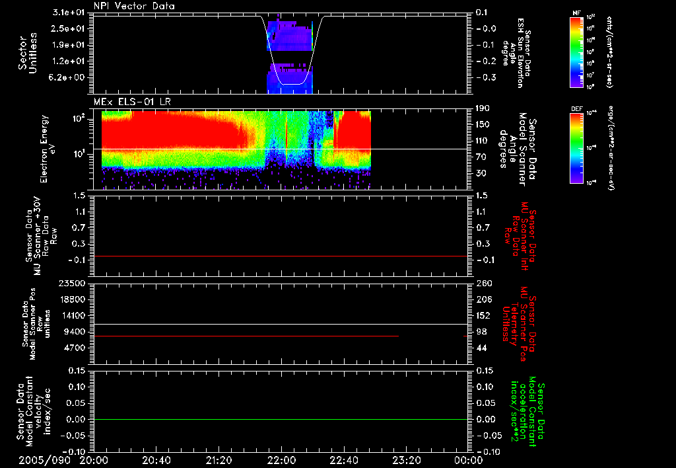Viewport: 676px width, 468px height.
Task: Click the 2.5e+01 sector tick value
Action: pyautogui.click(x=68, y=29)
